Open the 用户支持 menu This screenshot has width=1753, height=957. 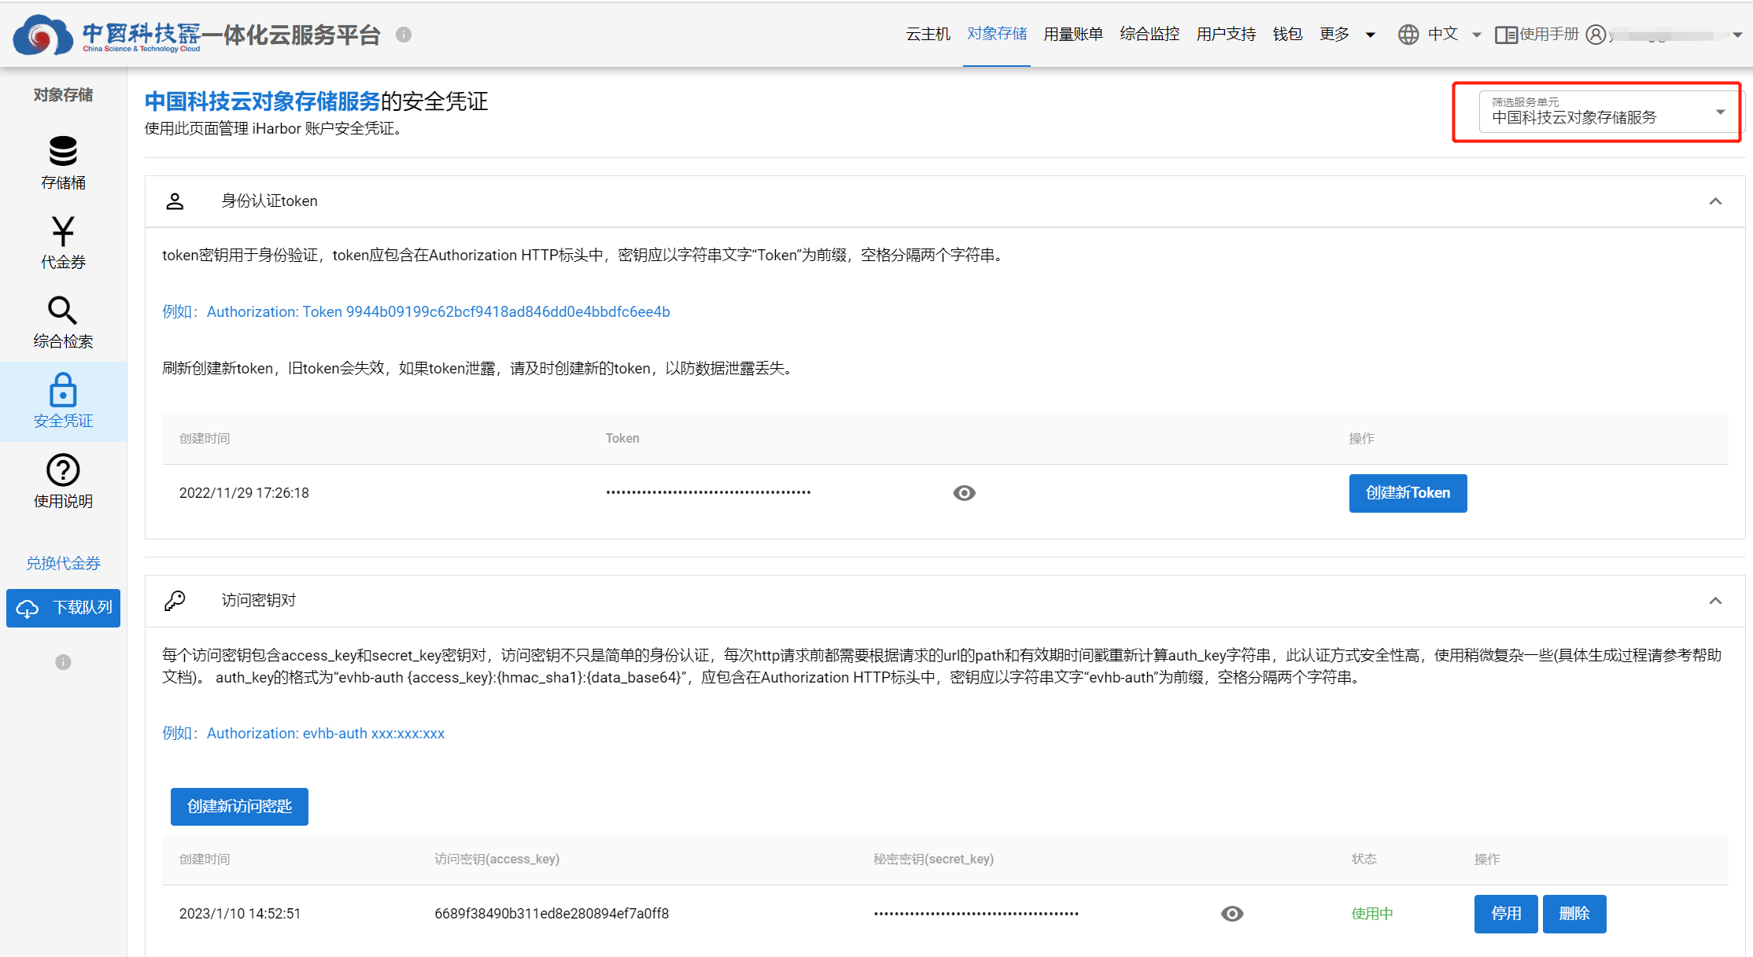tap(1226, 34)
